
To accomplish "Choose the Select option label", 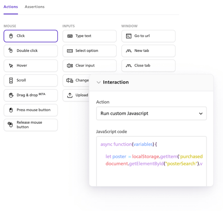I will pos(87,51).
